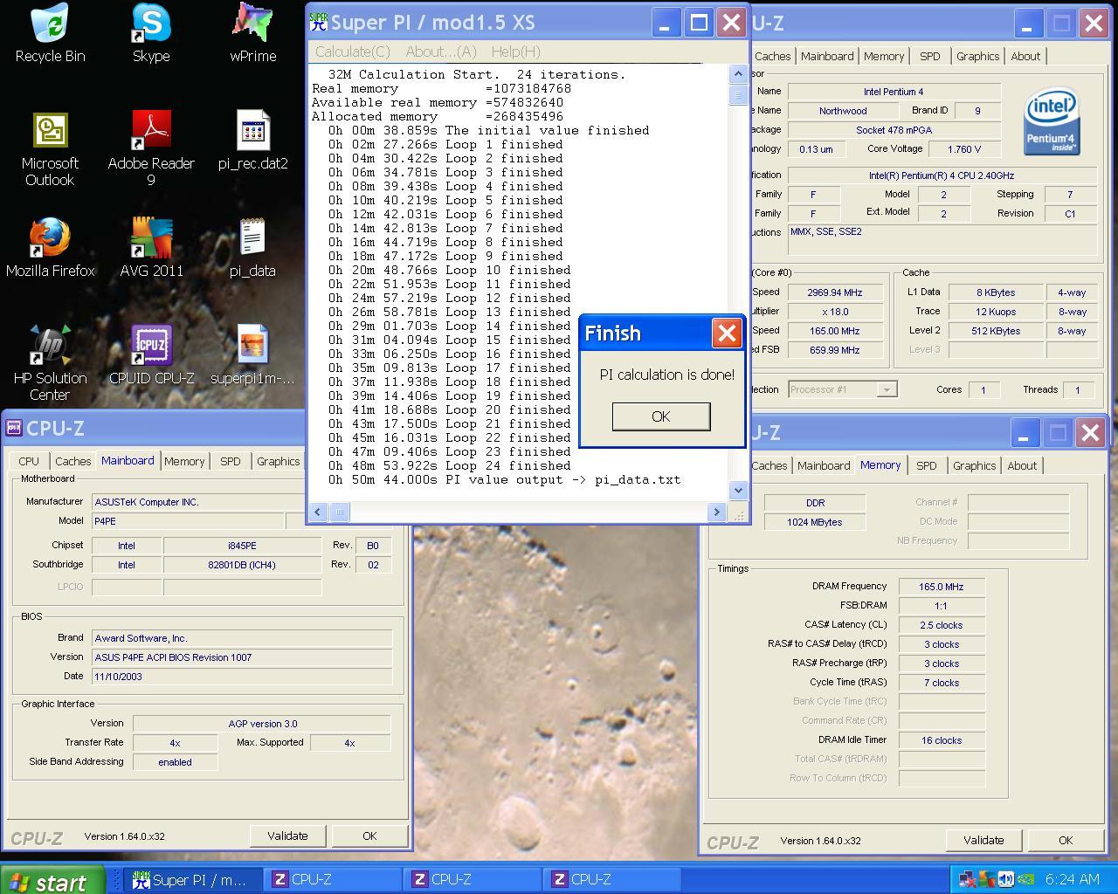Minimize the Super PI window
Viewport: 1118px width, 894px height.
pos(666,23)
